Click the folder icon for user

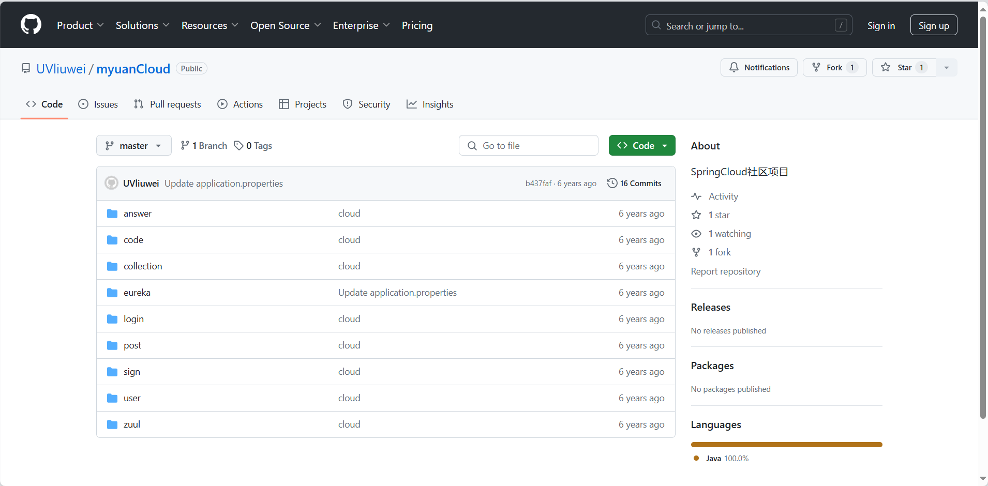tap(112, 398)
